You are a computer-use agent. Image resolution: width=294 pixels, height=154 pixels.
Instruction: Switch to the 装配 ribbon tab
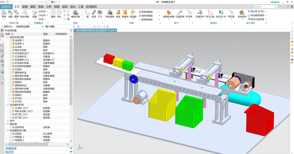coord(33,7)
